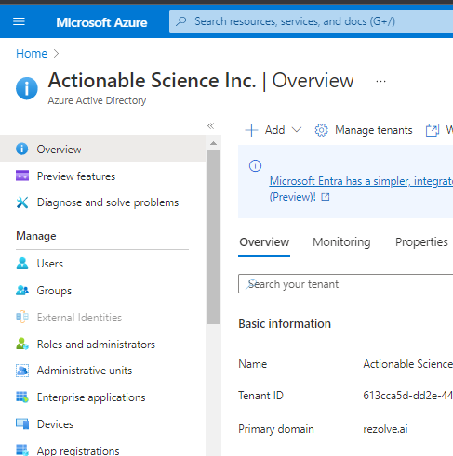Image resolution: width=453 pixels, height=456 pixels.
Task: Select Roles and administrators icon
Action: click(22, 344)
